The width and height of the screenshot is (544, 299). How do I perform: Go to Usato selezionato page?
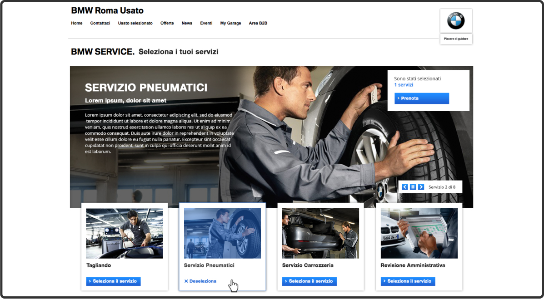tap(135, 23)
